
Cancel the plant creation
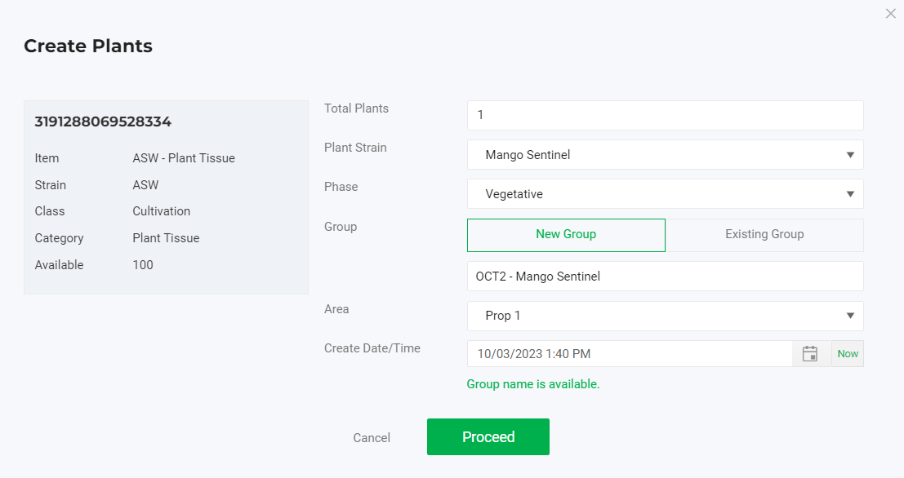pyautogui.click(x=372, y=438)
